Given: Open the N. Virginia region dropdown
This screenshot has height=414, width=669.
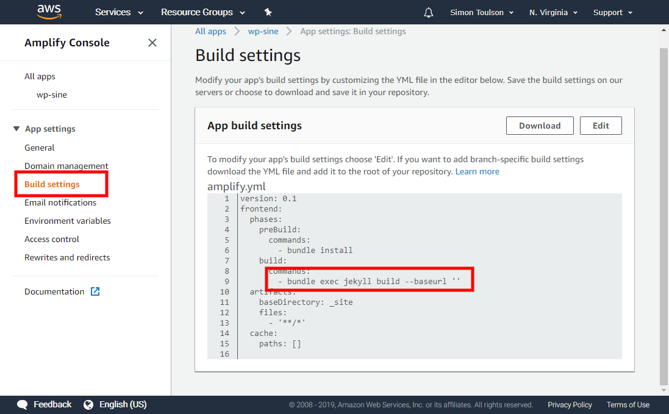Looking at the screenshot, I should click(553, 12).
